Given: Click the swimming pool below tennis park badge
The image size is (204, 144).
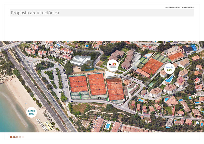Looking at the screenshot, I should pos(169,79).
